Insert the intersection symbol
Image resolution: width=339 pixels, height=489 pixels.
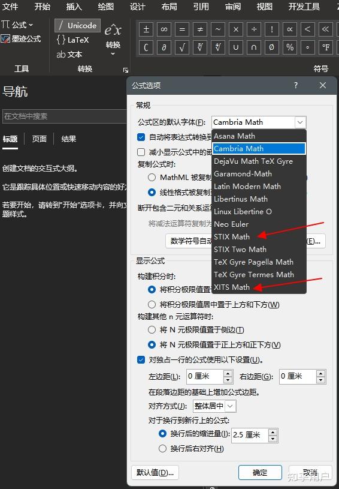coord(254,47)
